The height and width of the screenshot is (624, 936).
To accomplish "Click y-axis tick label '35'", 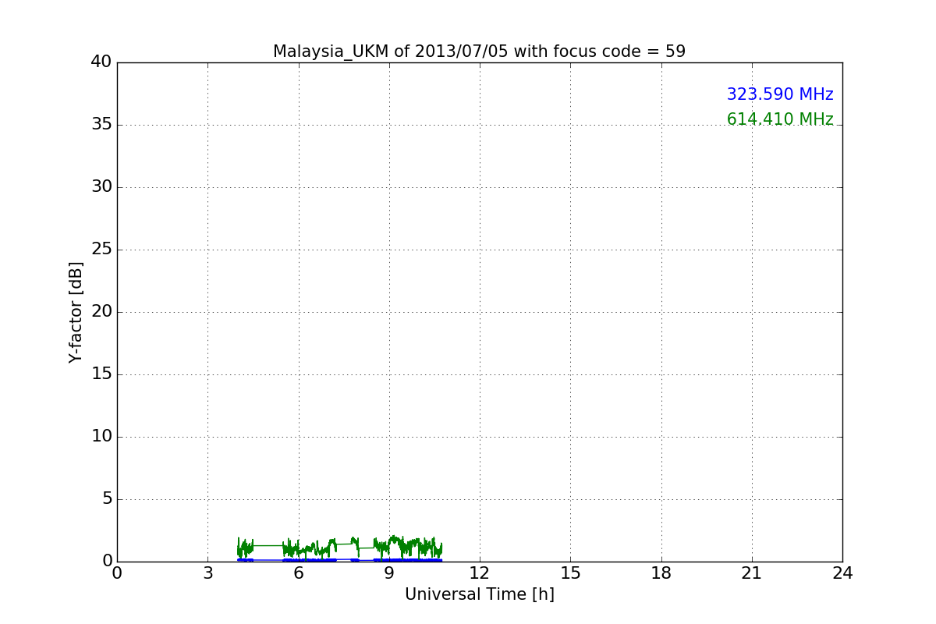I will (101, 125).
